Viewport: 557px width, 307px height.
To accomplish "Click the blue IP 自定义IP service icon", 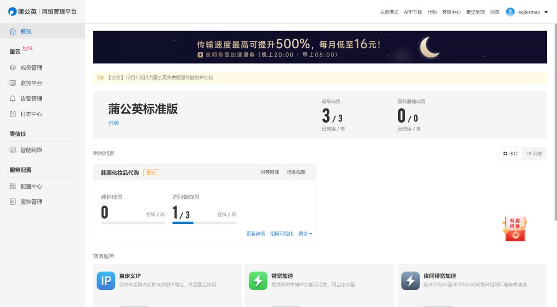I will click(x=106, y=281).
